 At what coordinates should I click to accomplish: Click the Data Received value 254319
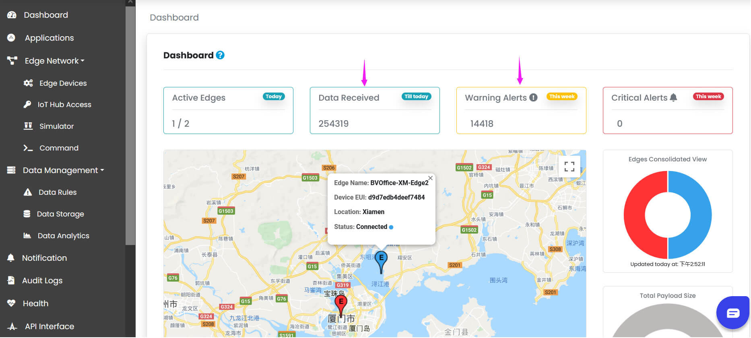tap(334, 124)
